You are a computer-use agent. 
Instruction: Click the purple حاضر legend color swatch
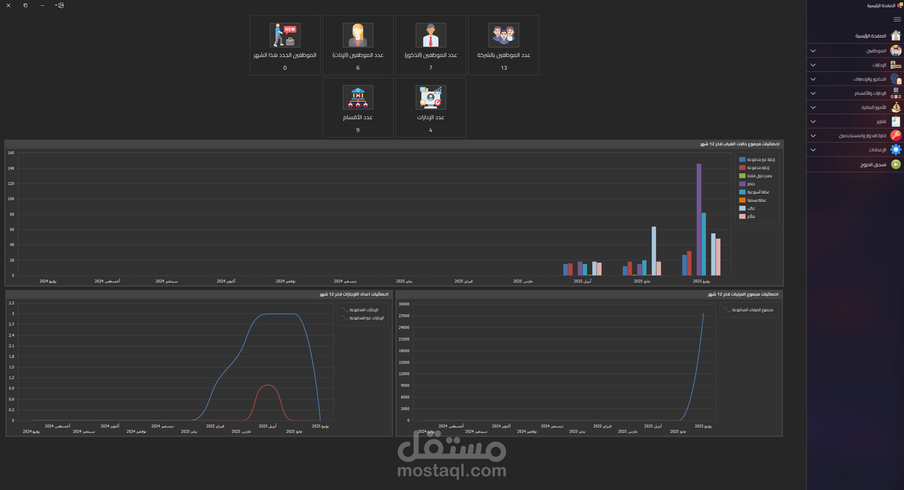click(x=742, y=184)
